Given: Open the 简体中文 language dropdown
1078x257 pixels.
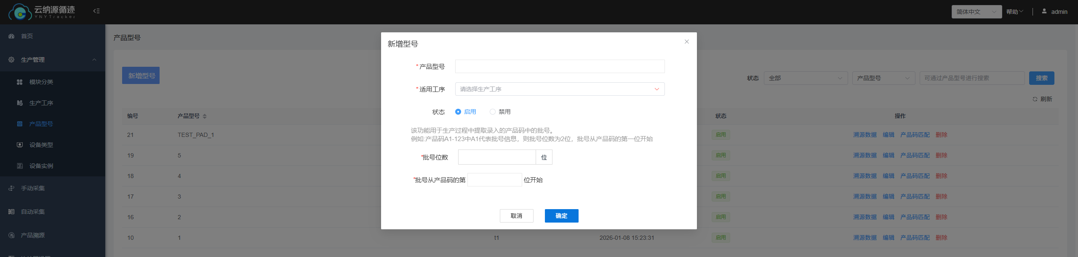Looking at the screenshot, I should click(x=976, y=12).
